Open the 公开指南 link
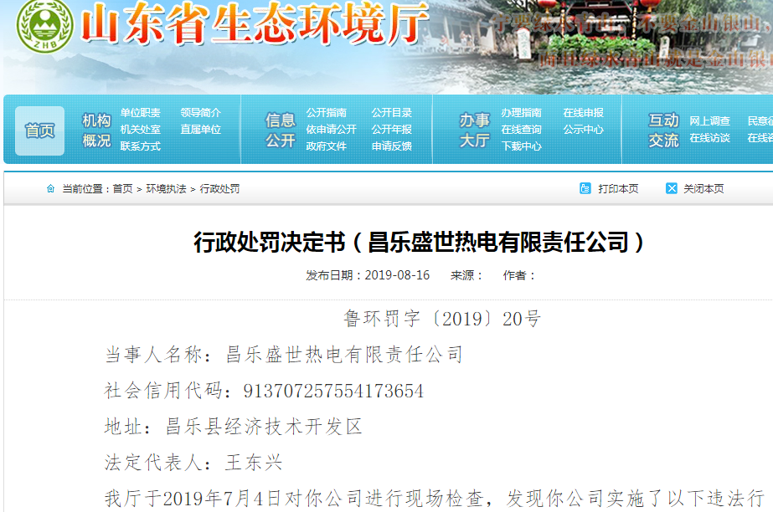This screenshot has width=773, height=512. 327,113
